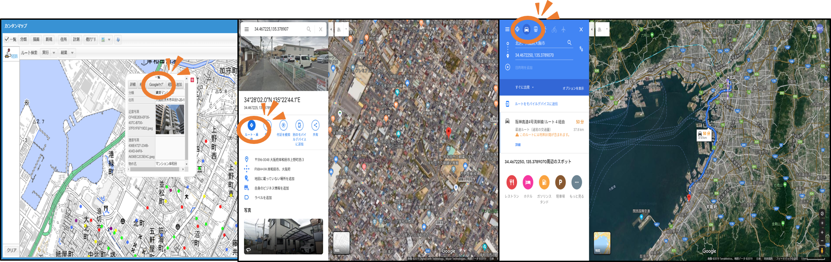Open the Google apps grid icon

(x=810, y=29)
